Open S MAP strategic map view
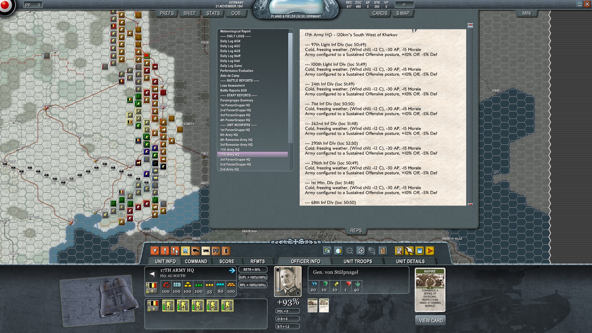Viewport: 592px width, 333px height. click(402, 14)
